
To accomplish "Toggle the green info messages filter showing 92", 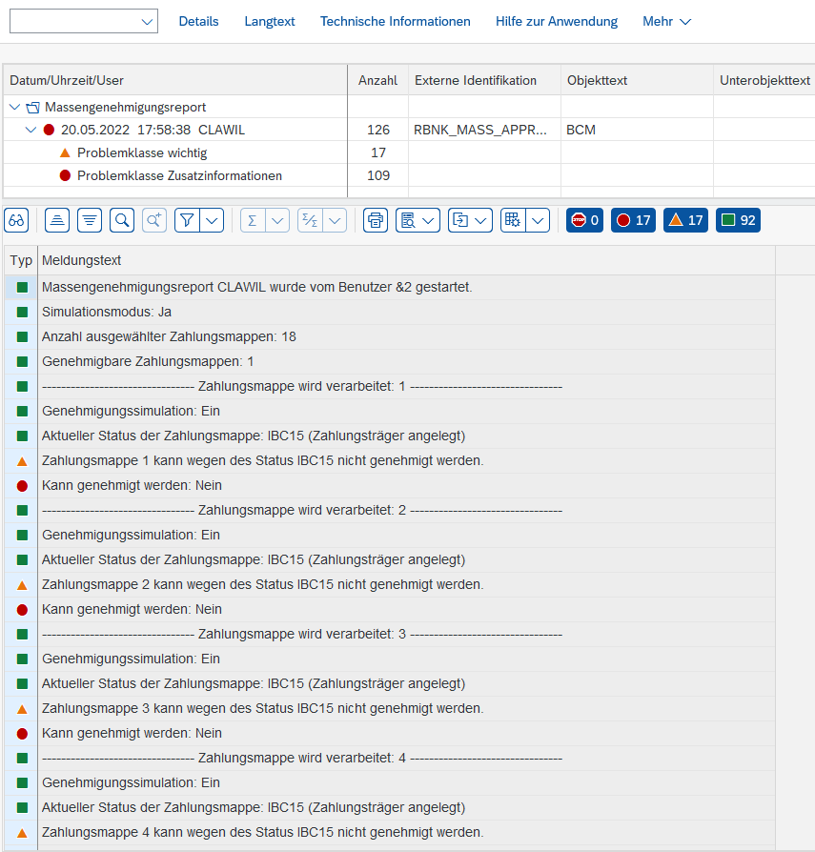I will (x=738, y=220).
